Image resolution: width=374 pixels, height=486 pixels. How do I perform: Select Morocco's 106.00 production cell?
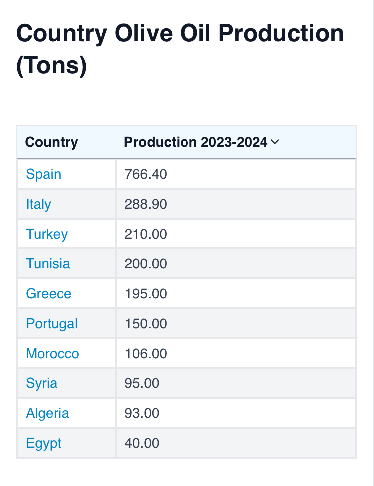coord(146,354)
